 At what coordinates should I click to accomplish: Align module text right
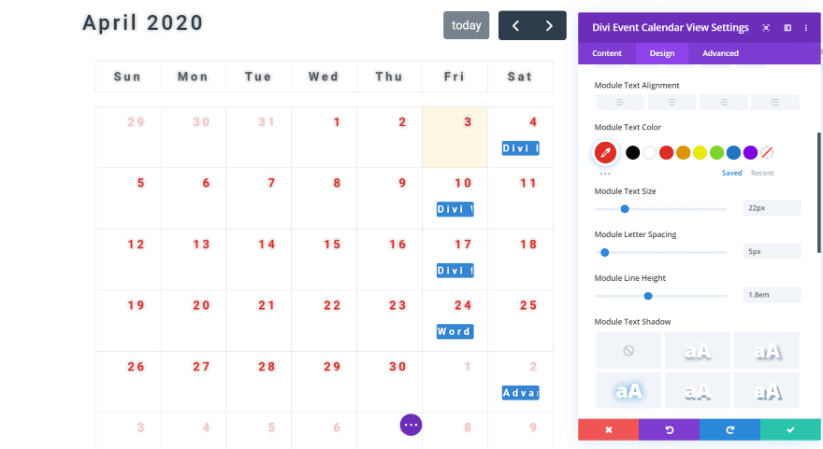point(723,102)
